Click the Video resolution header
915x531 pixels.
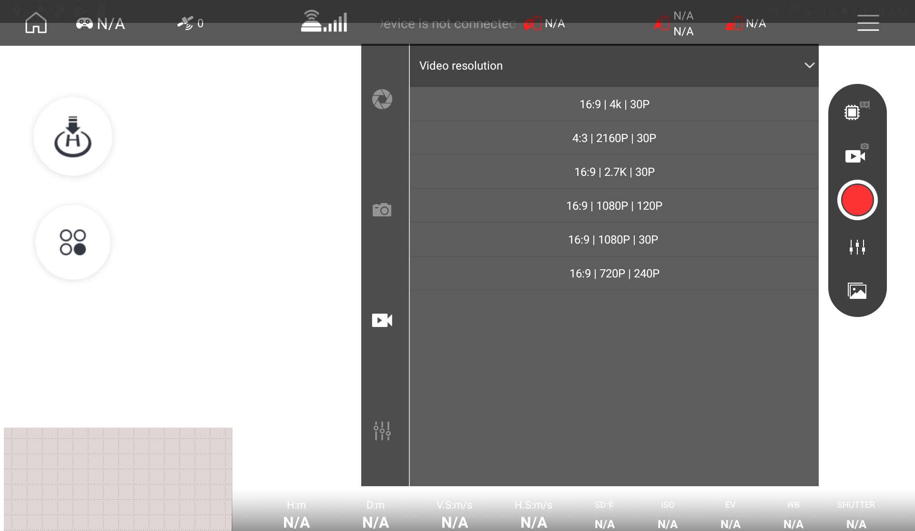tap(461, 66)
